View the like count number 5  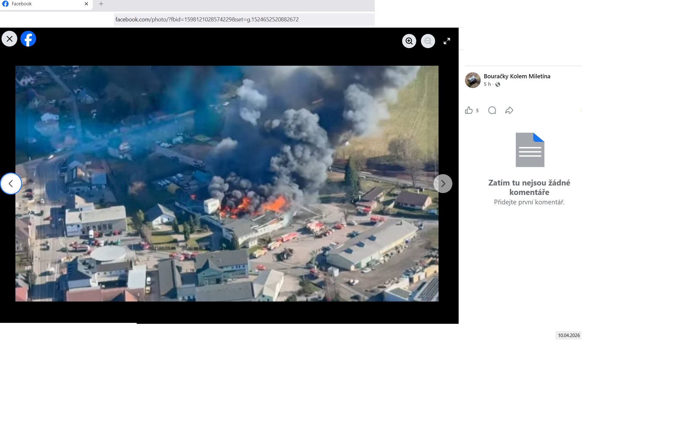[477, 111]
